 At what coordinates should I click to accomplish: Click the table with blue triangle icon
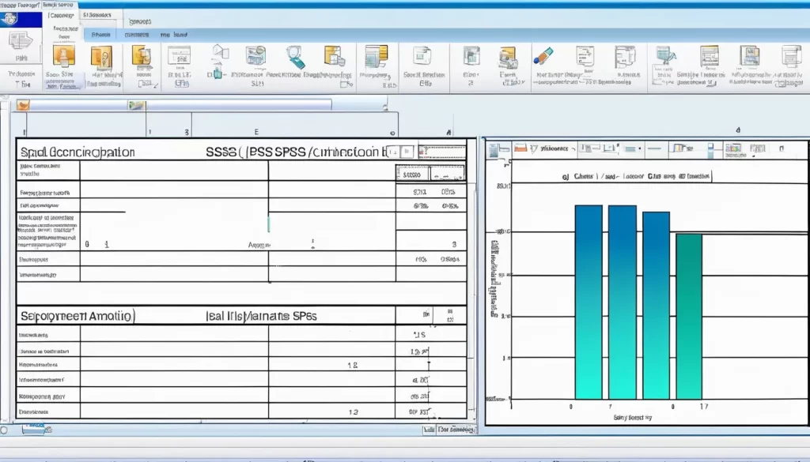(x=666, y=56)
